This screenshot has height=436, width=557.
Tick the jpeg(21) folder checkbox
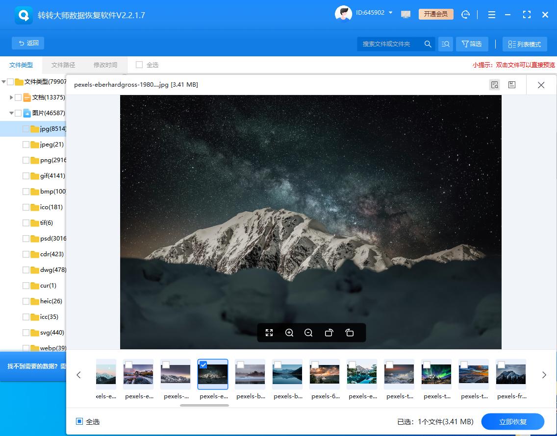(x=25, y=144)
